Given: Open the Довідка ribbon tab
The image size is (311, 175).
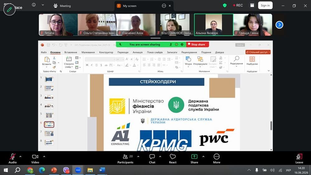Looking at the screenshot, I should point(219,52).
